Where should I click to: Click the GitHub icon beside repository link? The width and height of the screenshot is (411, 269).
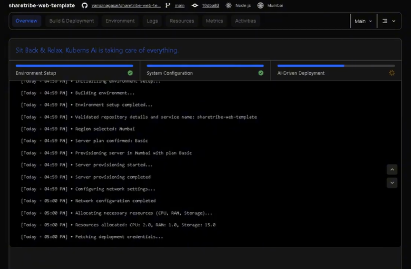pos(84,5)
